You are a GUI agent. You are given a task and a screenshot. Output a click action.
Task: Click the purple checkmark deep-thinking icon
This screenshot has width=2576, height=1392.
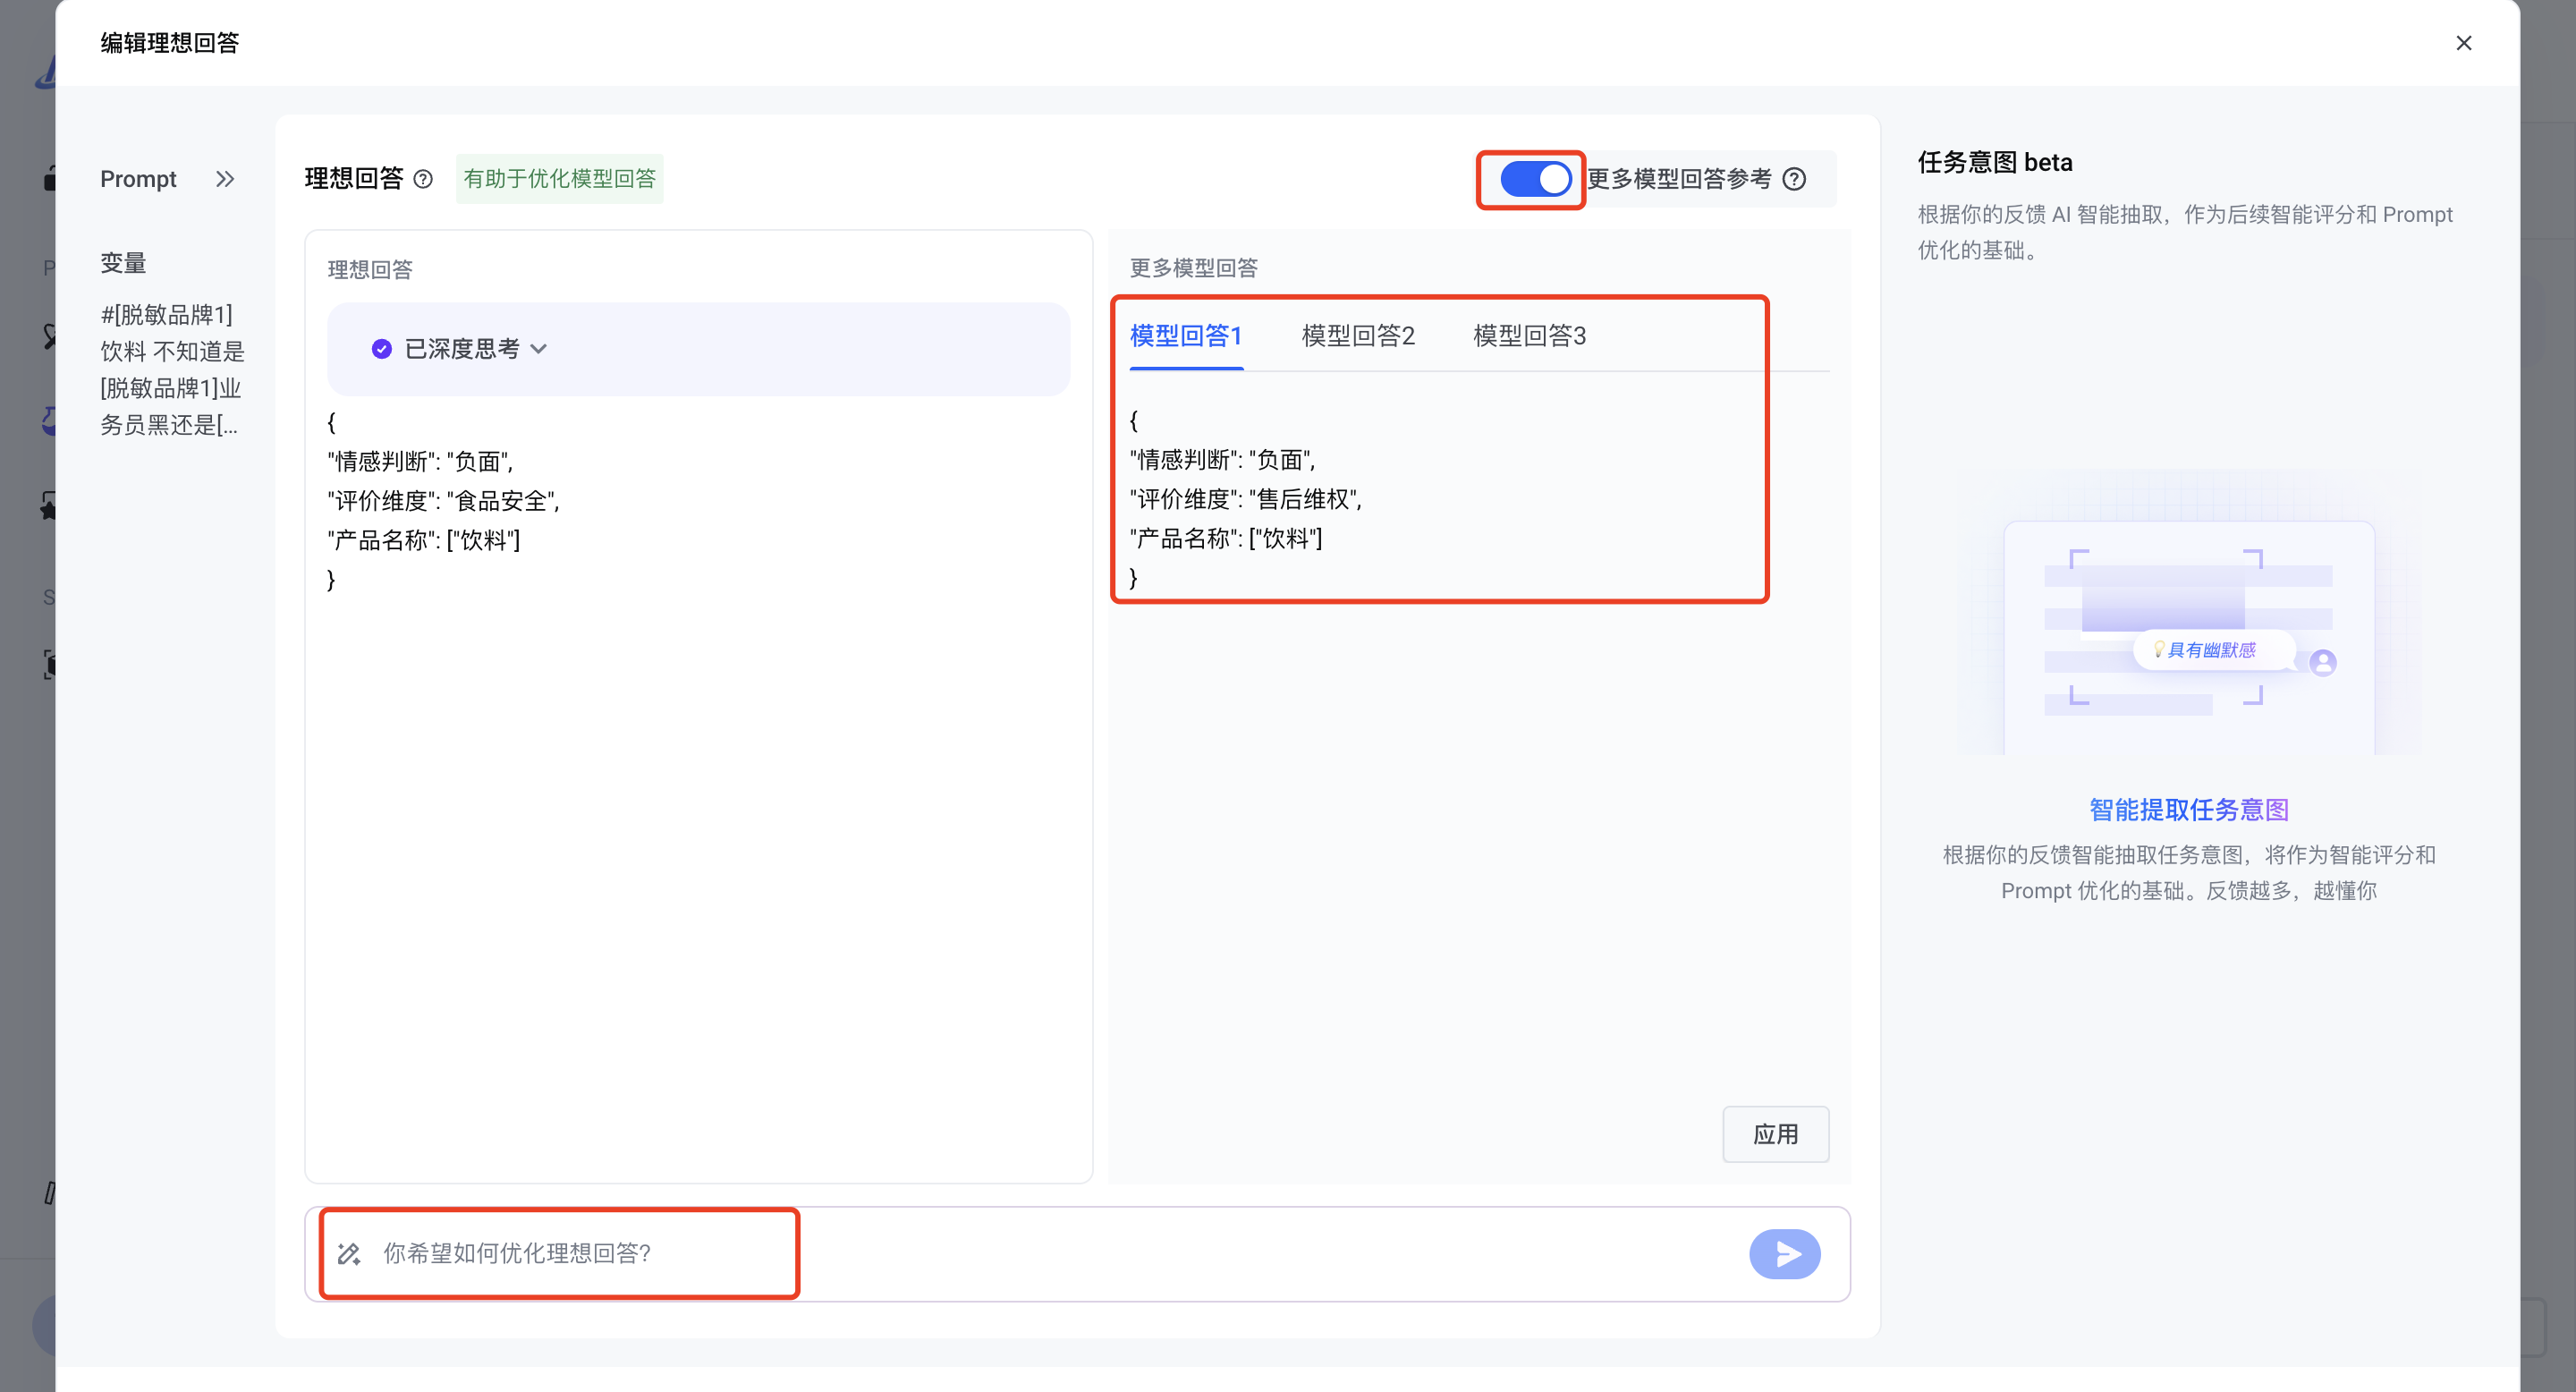pos(381,349)
